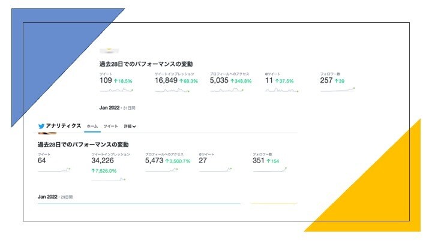Screen dimensions: 432x243
Task: Click the 68.3% increase indicator
Action: pos(189,81)
